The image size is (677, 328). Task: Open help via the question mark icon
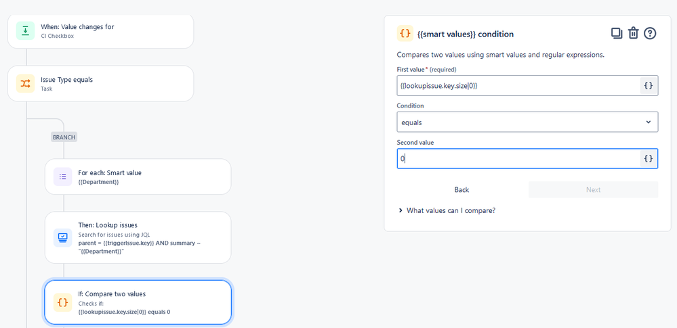tap(650, 33)
